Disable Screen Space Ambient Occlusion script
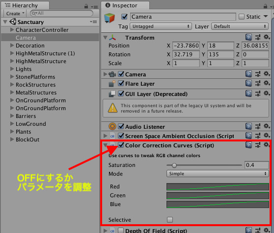This screenshot has width=274, height=233. point(121,136)
